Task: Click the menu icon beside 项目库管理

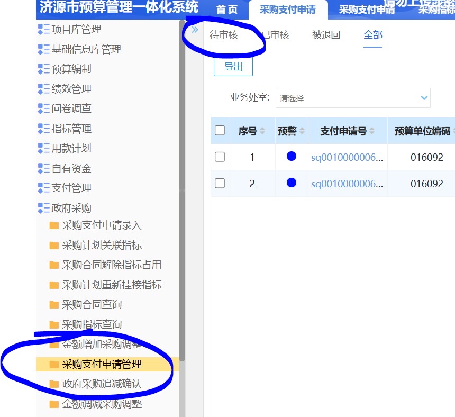Action: tap(44, 29)
